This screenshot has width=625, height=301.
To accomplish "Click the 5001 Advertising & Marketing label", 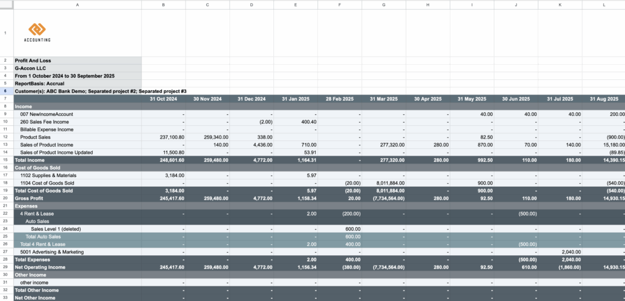I will tap(52, 252).
